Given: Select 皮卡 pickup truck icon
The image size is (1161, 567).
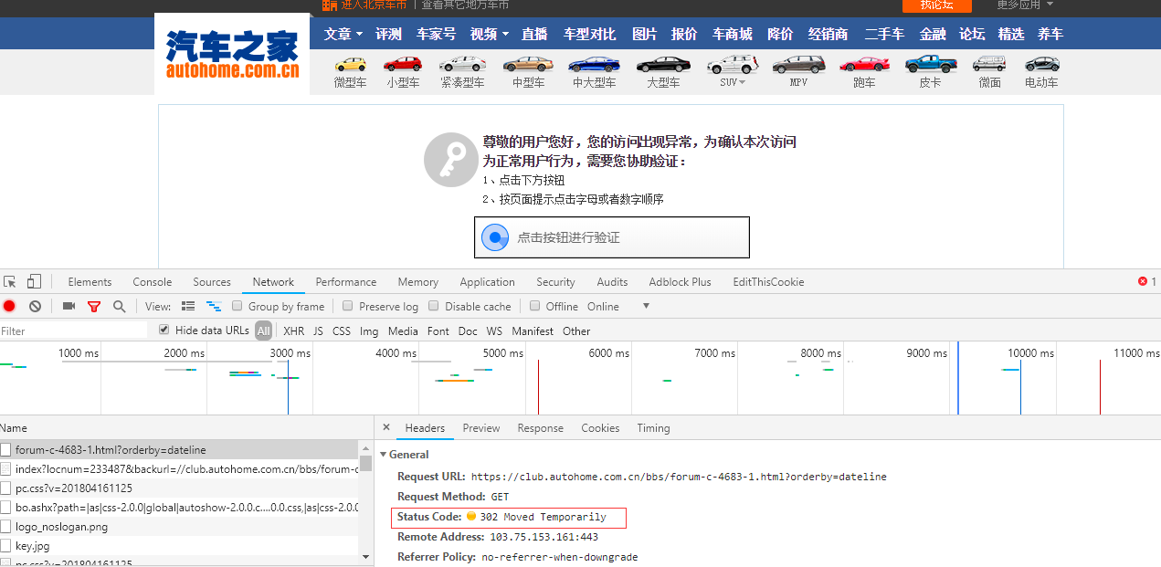Looking at the screenshot, I should (931, 64).
